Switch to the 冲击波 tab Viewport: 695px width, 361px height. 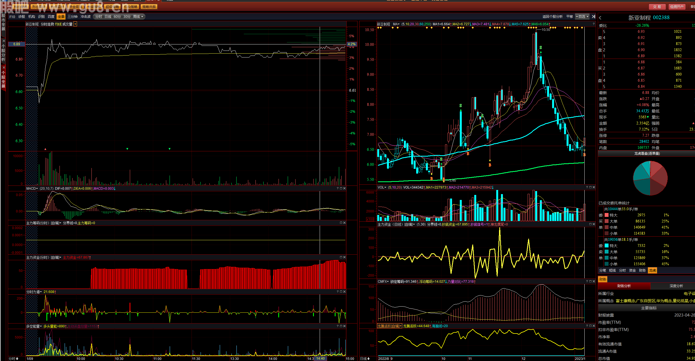[x=86, y=17]
